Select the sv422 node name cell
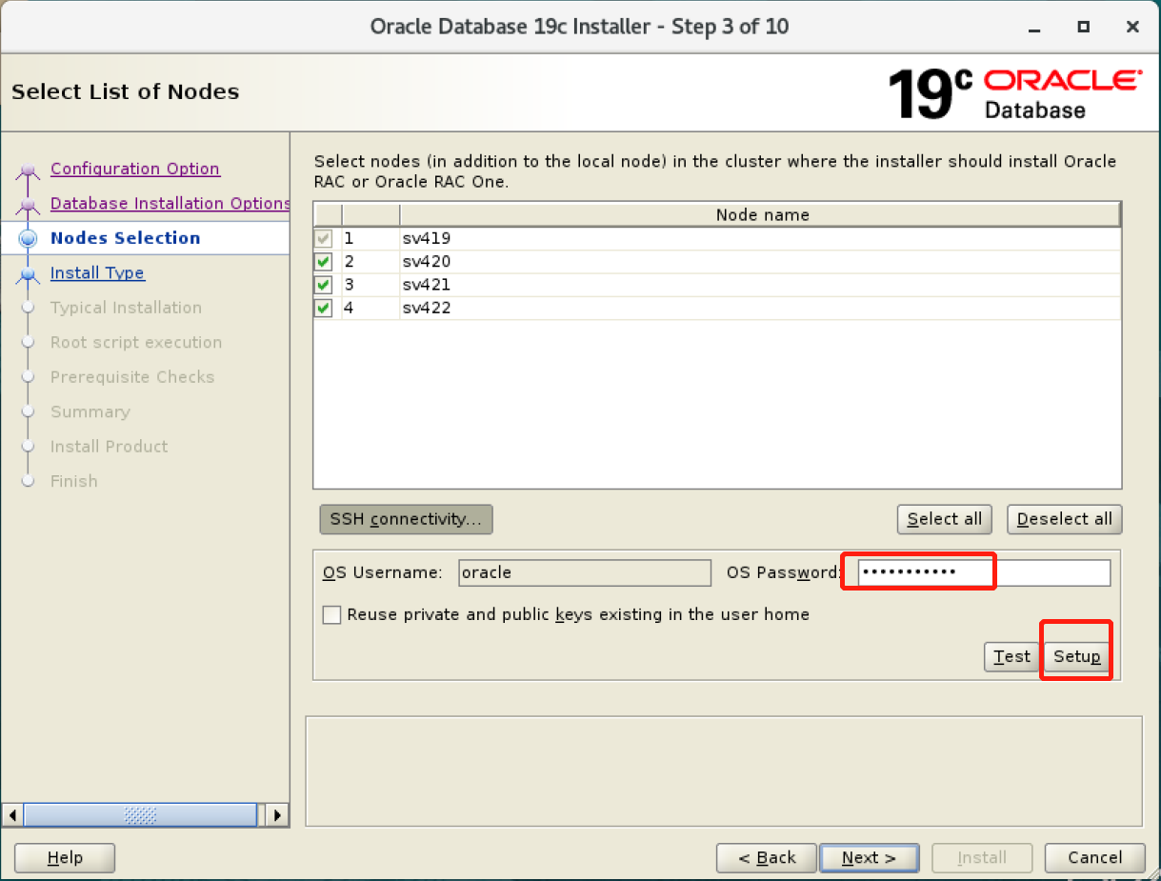 coord(761,308)
